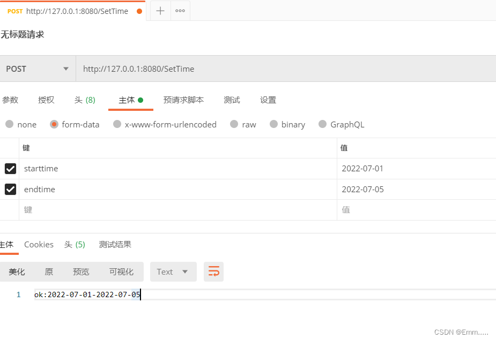Open the 预请求脚本 request tab
The width and height of the screenshot is (496, 340).
click(183, 100)
